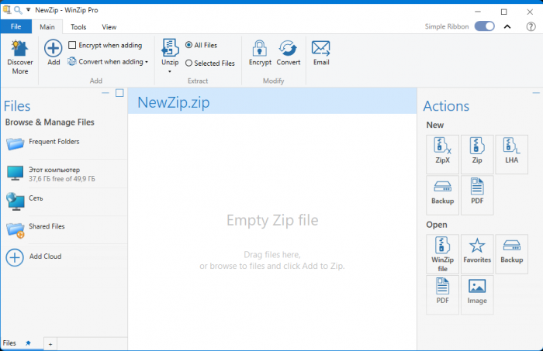The width and height of the screenshot is (543, 351).
Task: Collapse the ribbon using the chevron arrow
Action: (507, 26)
